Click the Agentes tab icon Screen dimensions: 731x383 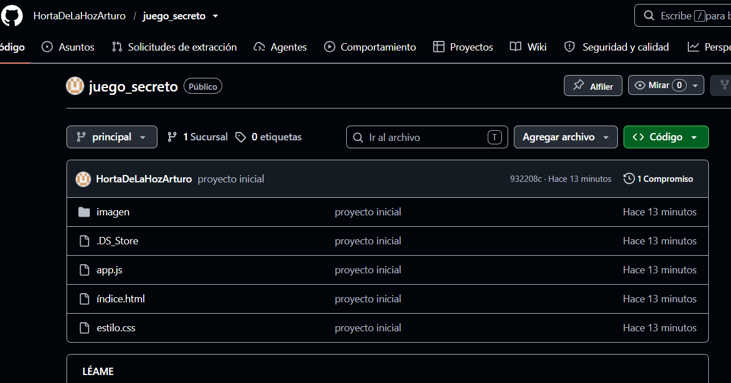(x=259, y=47)
